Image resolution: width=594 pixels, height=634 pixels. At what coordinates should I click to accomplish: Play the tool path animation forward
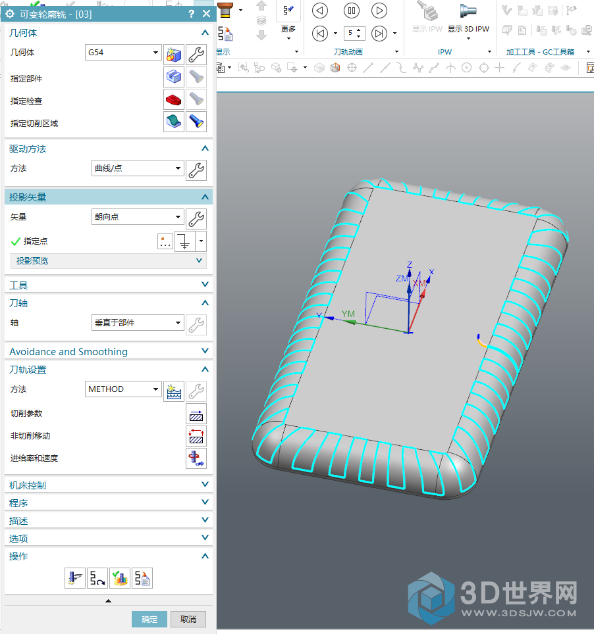(379, 11)
